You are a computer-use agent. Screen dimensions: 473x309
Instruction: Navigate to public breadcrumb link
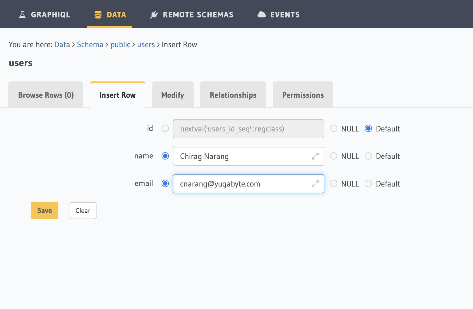coord(120,45)
